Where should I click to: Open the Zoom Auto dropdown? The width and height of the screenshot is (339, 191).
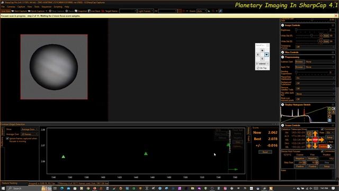(x=201, y=11)
